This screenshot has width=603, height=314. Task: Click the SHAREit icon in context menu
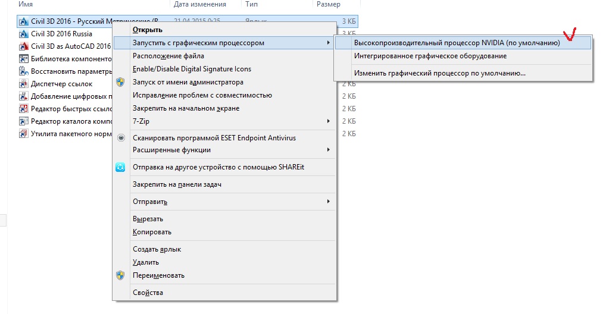tap(120, 167)
